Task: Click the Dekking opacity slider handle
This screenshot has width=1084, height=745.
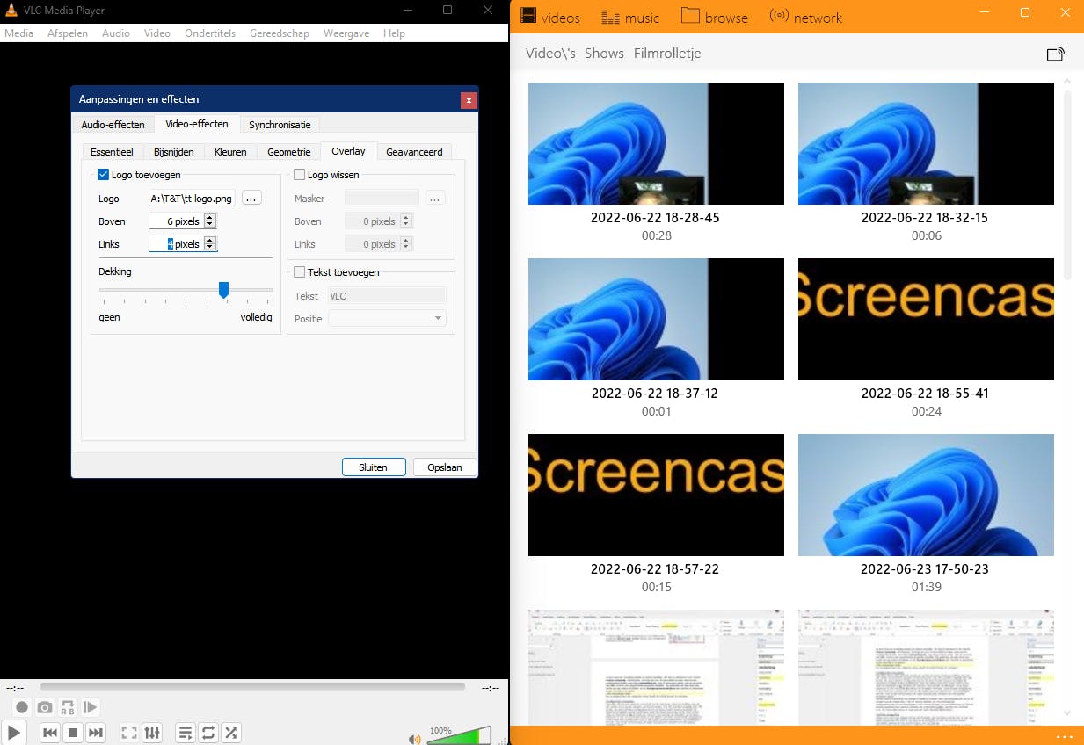Action: (223, 290)
